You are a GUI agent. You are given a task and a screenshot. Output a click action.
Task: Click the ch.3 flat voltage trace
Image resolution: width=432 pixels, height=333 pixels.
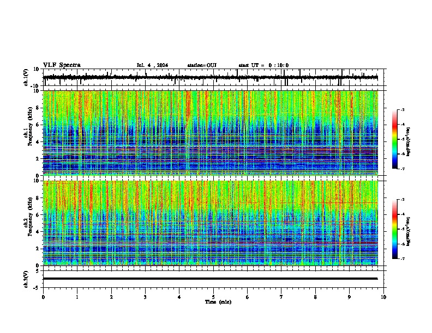210,279
